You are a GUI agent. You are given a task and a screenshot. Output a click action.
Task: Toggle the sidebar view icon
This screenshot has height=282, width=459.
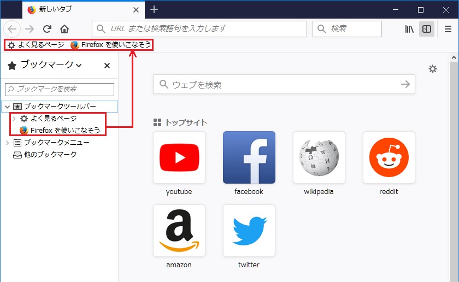(427, 29)
